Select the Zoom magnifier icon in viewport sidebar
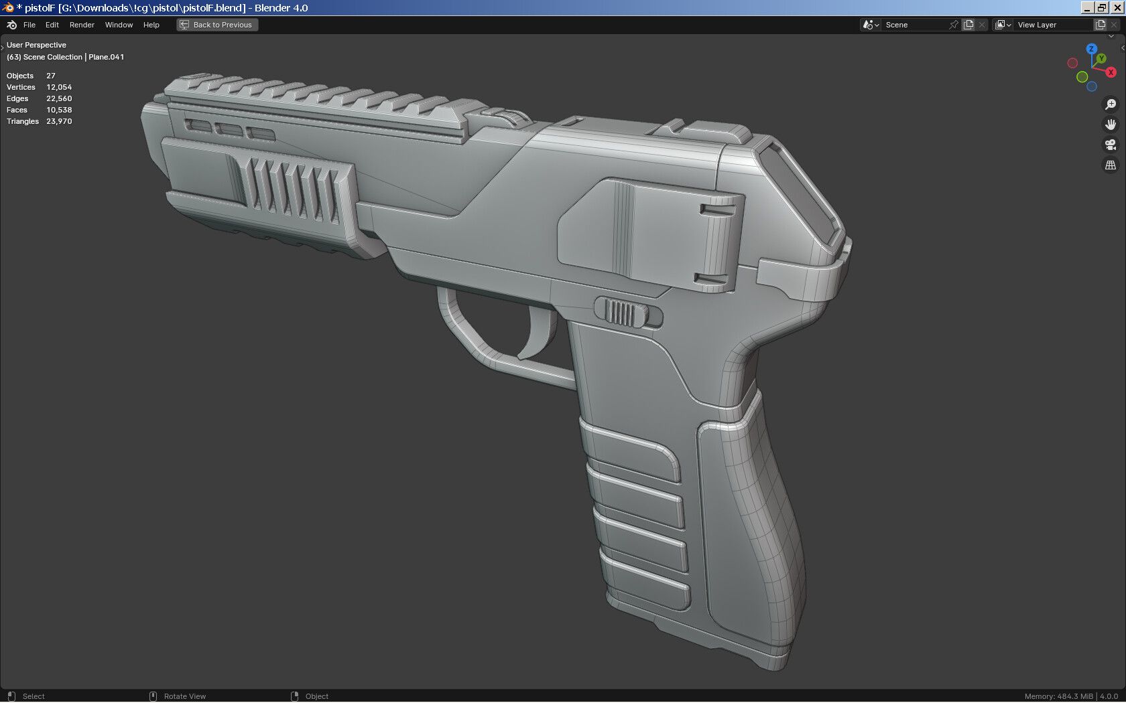Image resolution: width=1126 pixels, height=703 pixels. (x=1111, y=104)
